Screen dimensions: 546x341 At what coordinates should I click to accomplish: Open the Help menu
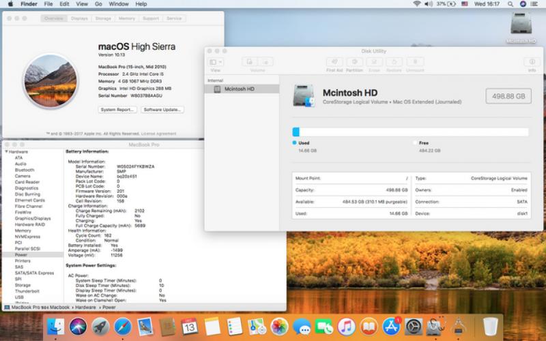141,4
